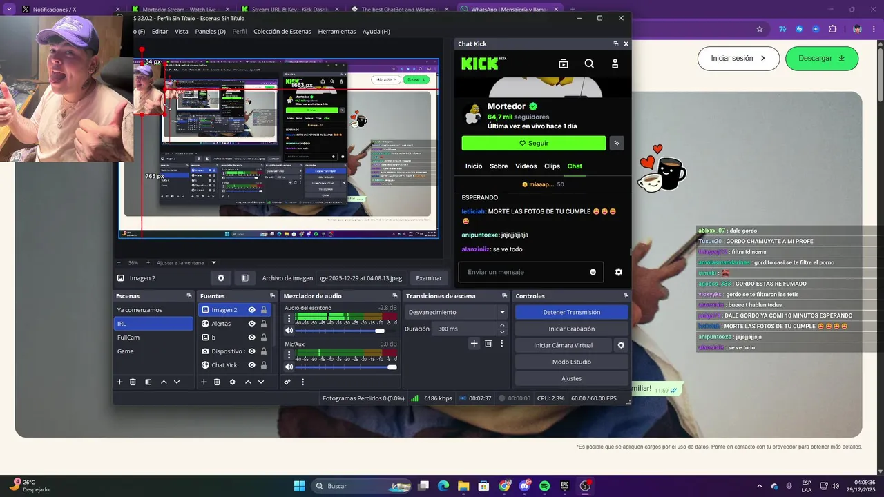Open scene filters icon in Escenas panel
884x497 pixels.
[x=148, y=382]
